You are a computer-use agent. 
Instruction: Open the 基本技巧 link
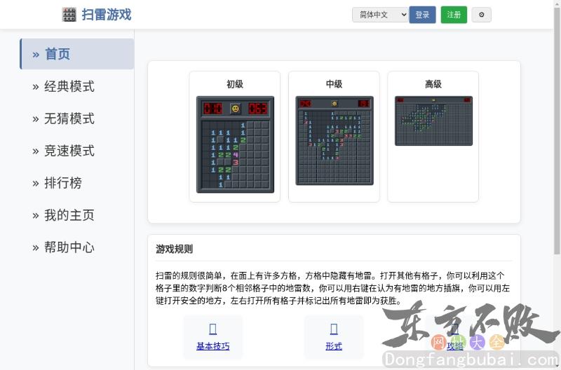212,346
